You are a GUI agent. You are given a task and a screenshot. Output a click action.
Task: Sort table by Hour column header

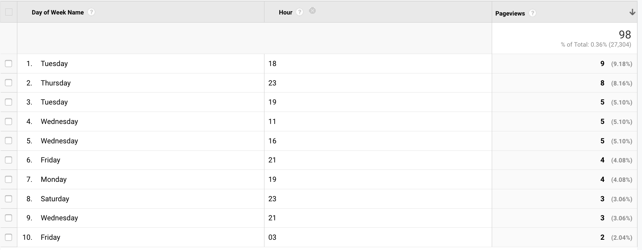click(285, 12)
